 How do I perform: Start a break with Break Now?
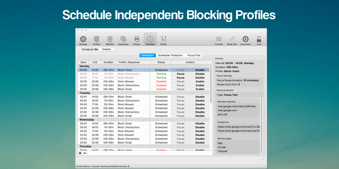pyautogui.click(x=232, y=39)
